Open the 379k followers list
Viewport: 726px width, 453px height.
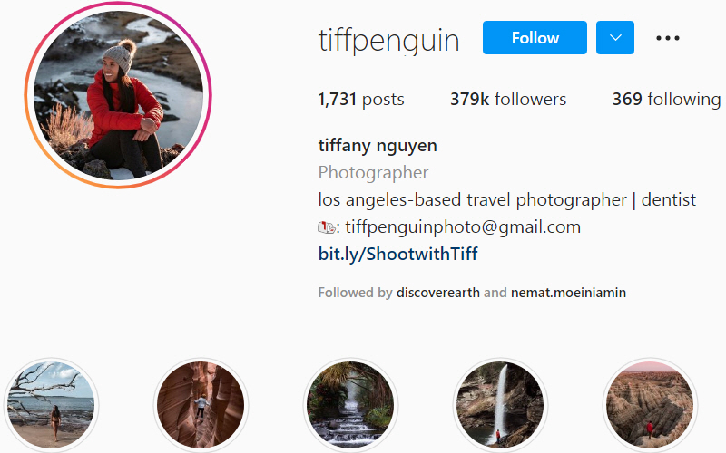pyautogui.click(x=508, y=99)
